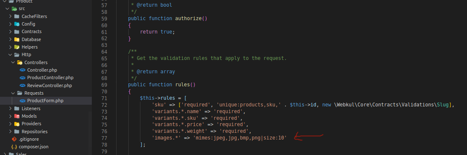Viewport: 467px width, 155px height.
Task: Collapse the Controllers folder chevron
Action: point(13,62)
